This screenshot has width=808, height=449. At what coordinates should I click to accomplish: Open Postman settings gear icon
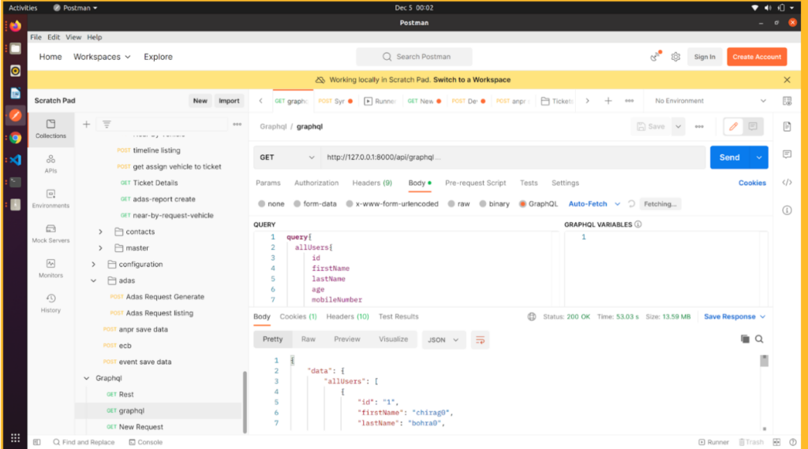click(x=675, y=57)
